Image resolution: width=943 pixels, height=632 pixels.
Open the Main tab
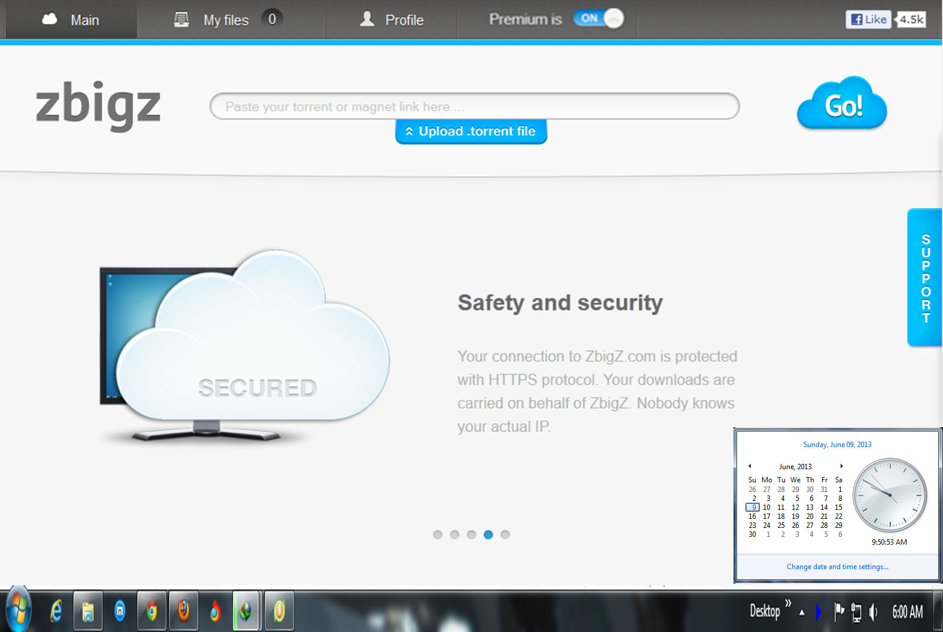pos(71,20)
